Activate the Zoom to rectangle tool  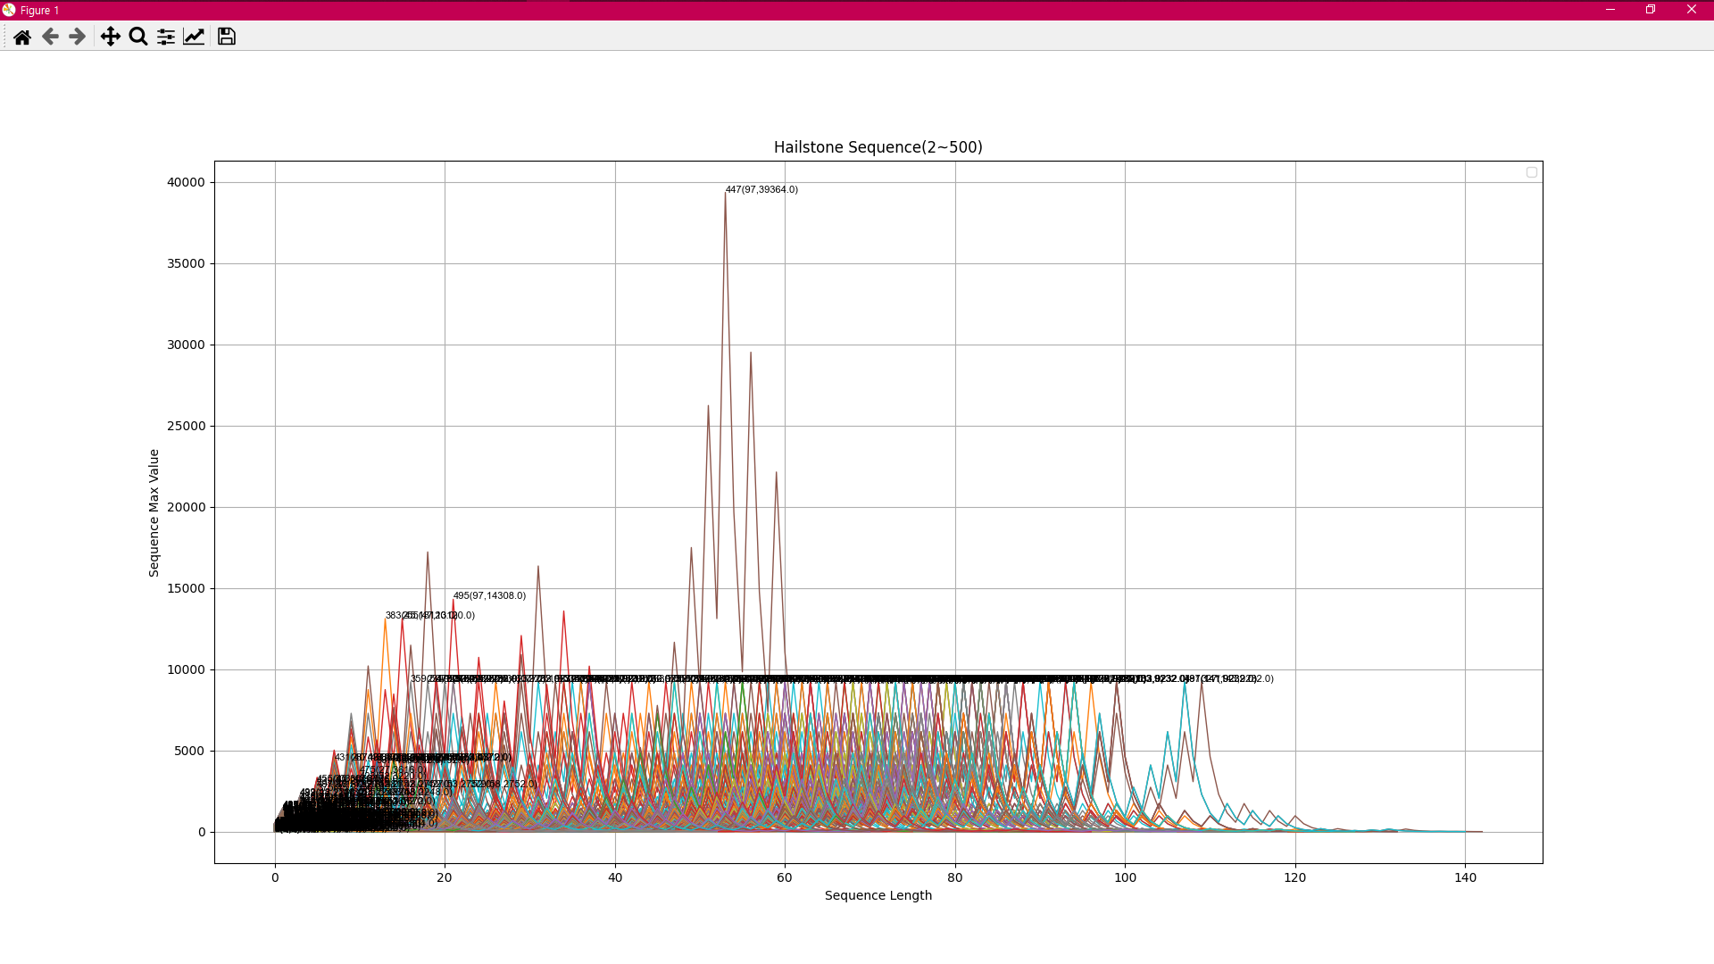tap(138, 37)
